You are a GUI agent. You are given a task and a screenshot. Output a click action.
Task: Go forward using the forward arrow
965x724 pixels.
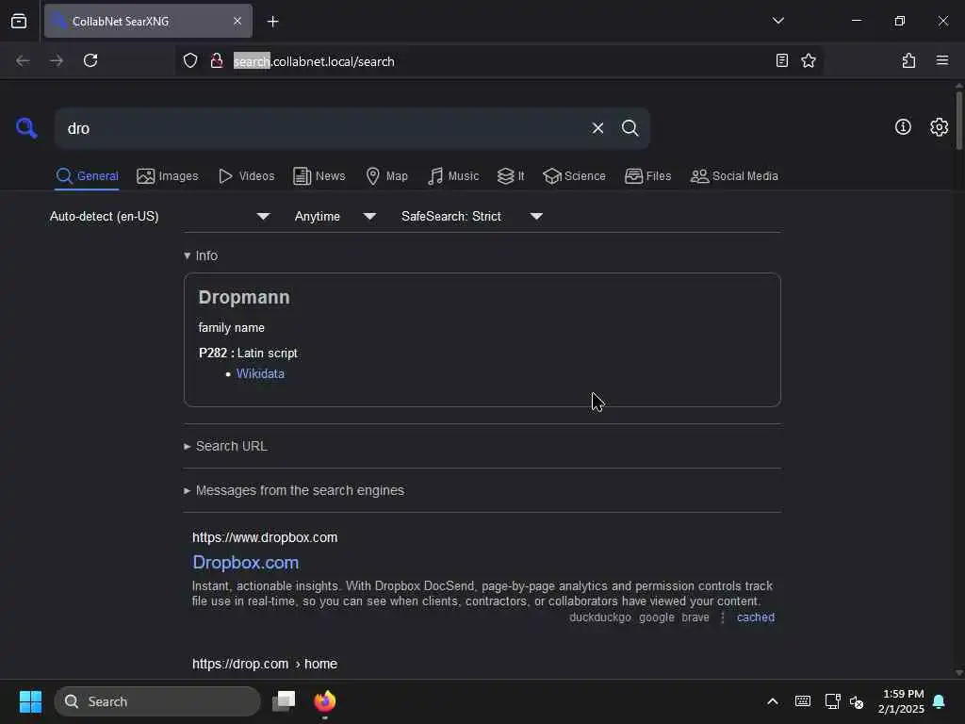coord(56,60)
